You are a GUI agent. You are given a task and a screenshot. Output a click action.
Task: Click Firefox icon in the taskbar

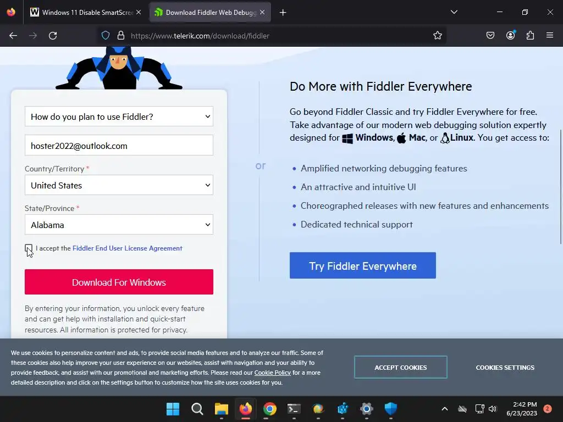pyautogui.click(x=246, y=409)
